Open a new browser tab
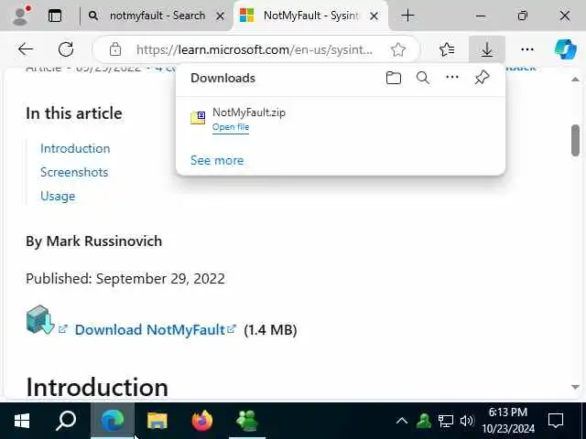Viewport: 586px width, 439px height. point(407,16)
